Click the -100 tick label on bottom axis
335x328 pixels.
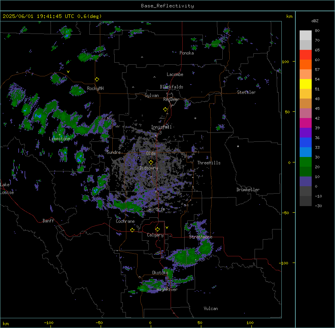tap(49, 323)
